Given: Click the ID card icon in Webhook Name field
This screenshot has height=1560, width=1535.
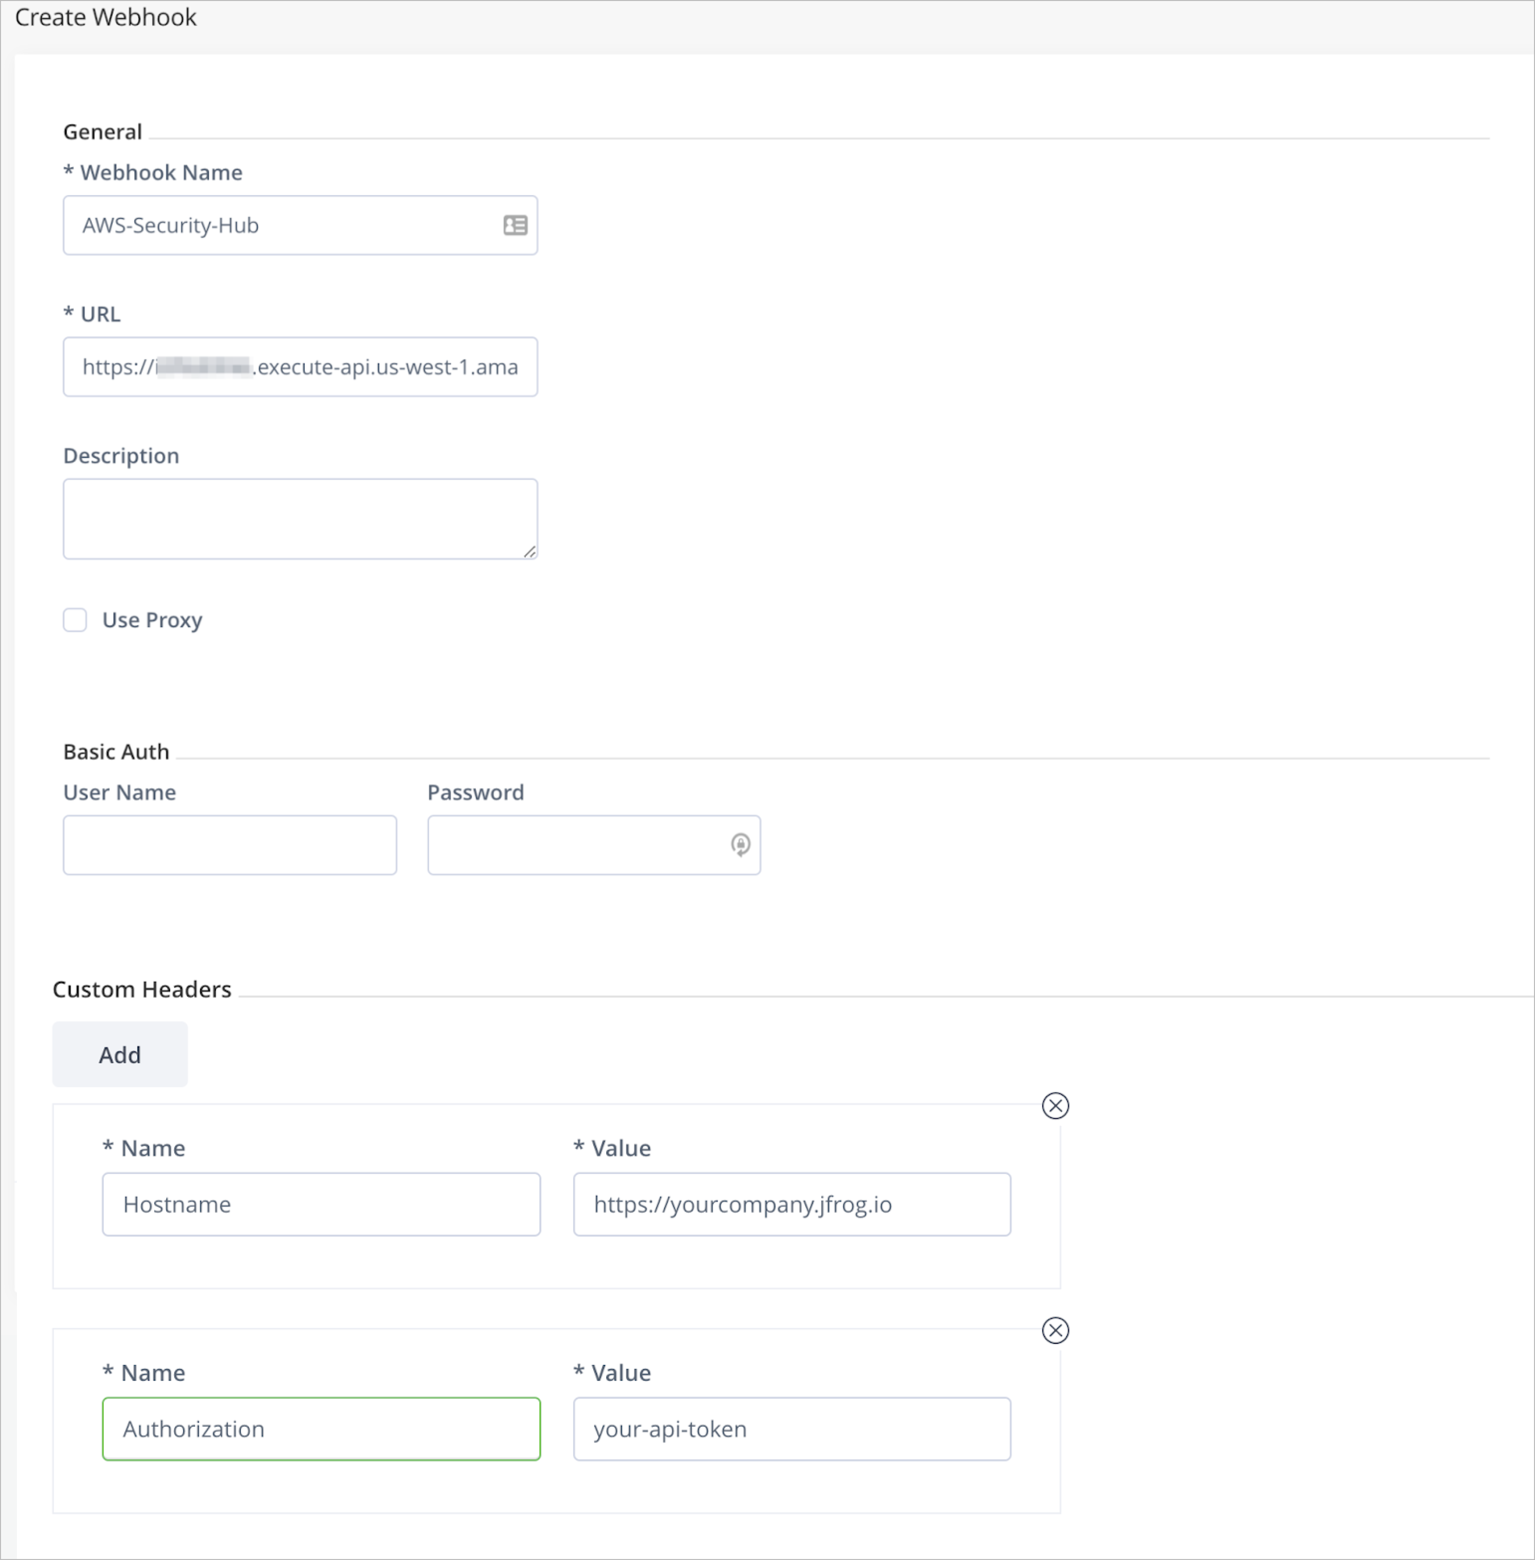Looking at the screenshot, I should coord(514,225).
